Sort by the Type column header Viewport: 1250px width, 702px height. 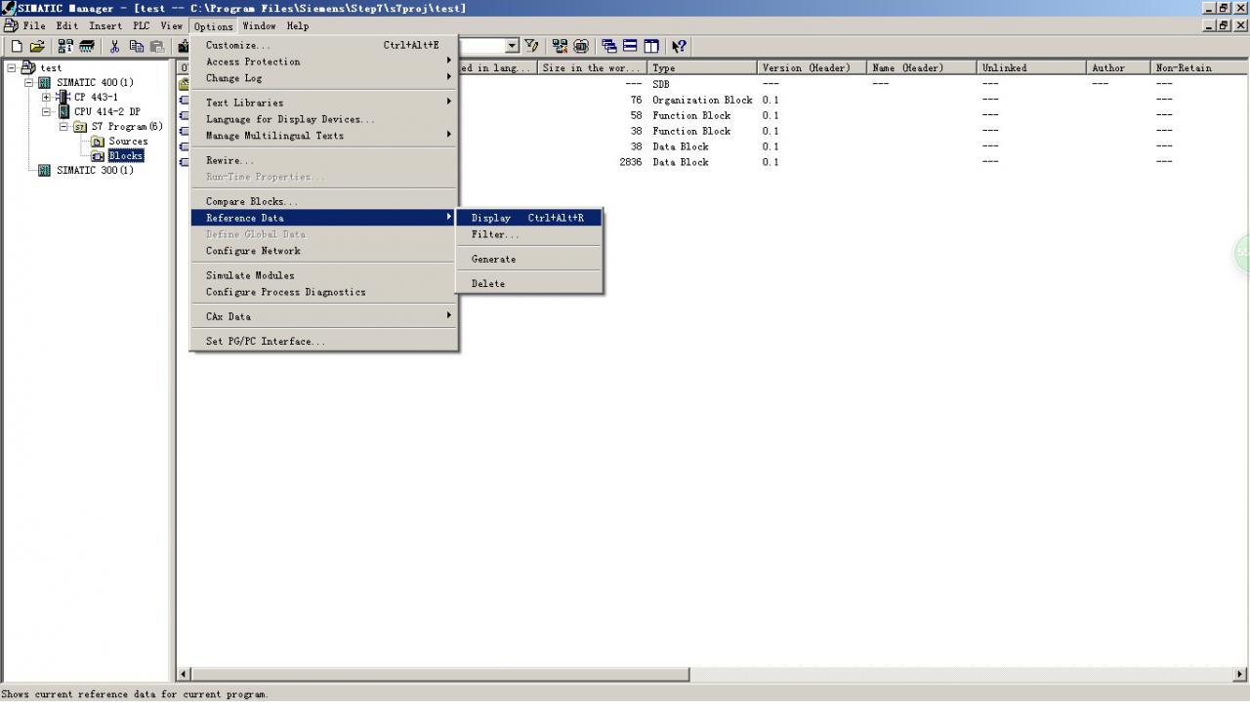tap(702, 68)
